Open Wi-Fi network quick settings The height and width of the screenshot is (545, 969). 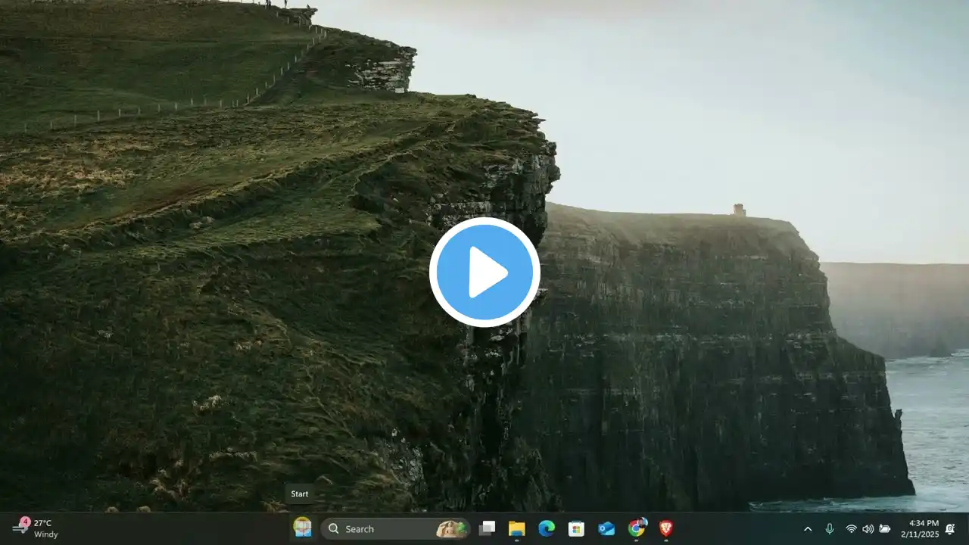tap(851, 529)
